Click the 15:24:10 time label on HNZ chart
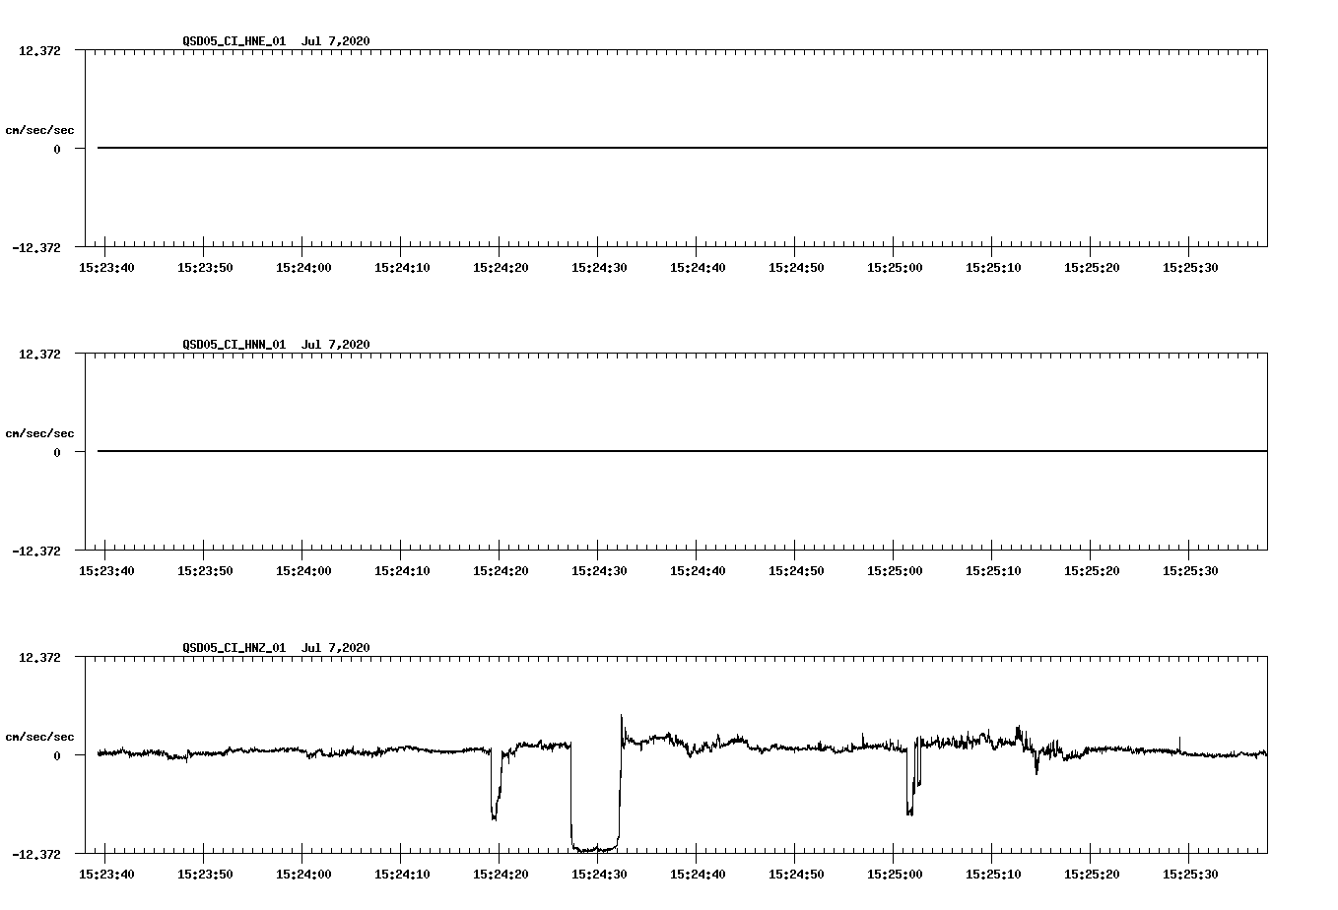The width and height of the screenshot is (1338, 910). pyautogui.click(x=402, y=874)
